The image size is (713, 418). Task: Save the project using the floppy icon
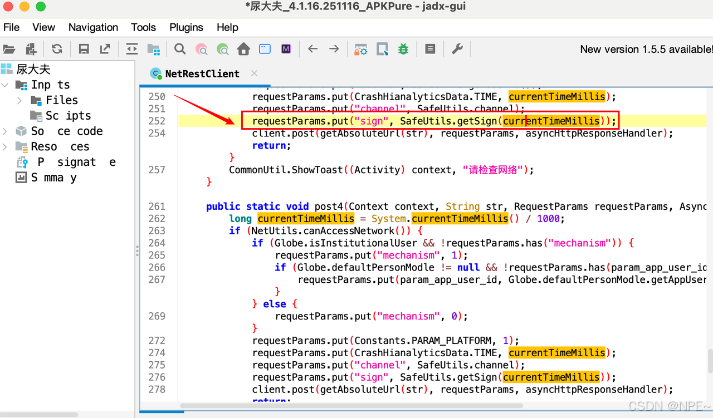[84, 50]
